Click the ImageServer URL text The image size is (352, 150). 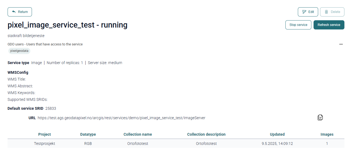click(121, 118)
